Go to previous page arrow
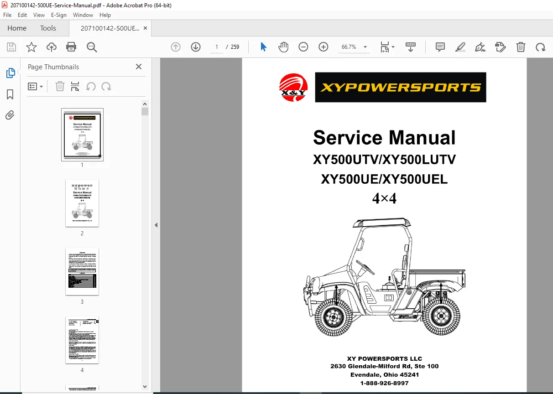The height and width of the screenshot is (394, 553). pyautogui.click(x=176, y=47)
